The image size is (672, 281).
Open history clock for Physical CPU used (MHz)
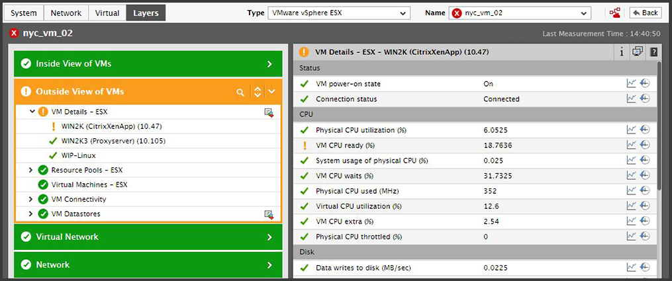click(645, 190)
